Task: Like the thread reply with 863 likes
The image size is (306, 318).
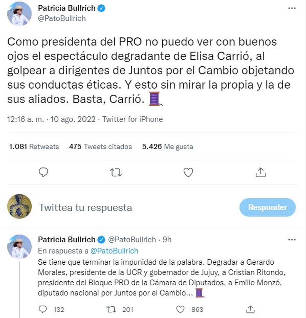Action: (180, 309)
